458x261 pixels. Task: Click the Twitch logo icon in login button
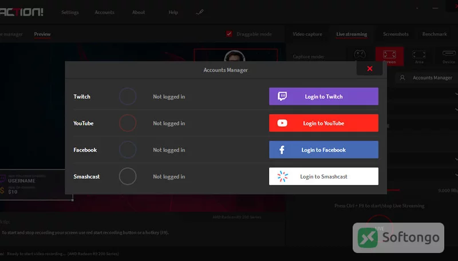282,96
